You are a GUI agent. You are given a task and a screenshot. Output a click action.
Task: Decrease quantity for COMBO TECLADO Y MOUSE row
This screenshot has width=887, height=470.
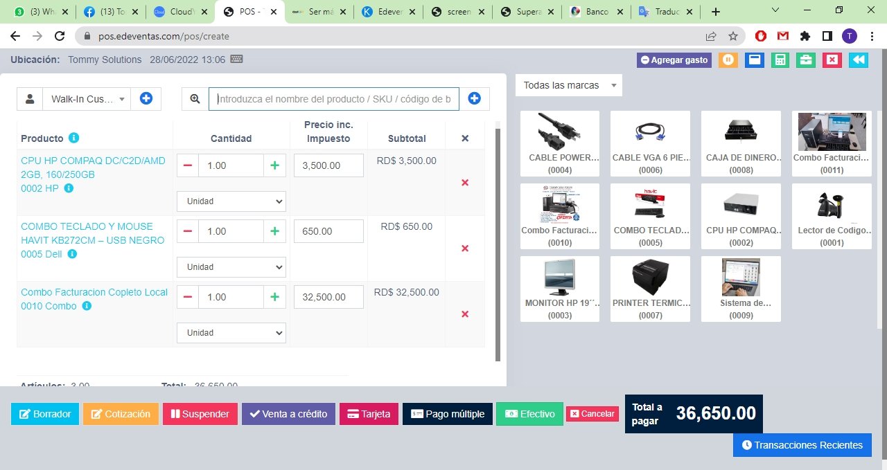click(x=188, y=231)
